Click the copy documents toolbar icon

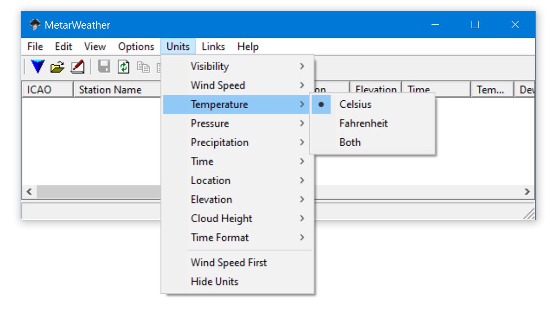(143, 67)
